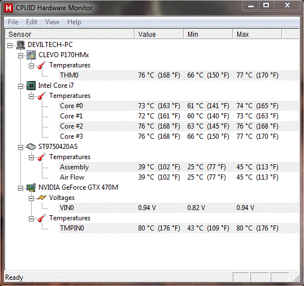
Task: Click thermometer icon under ST9750420AS
Action: pos(42,157)
